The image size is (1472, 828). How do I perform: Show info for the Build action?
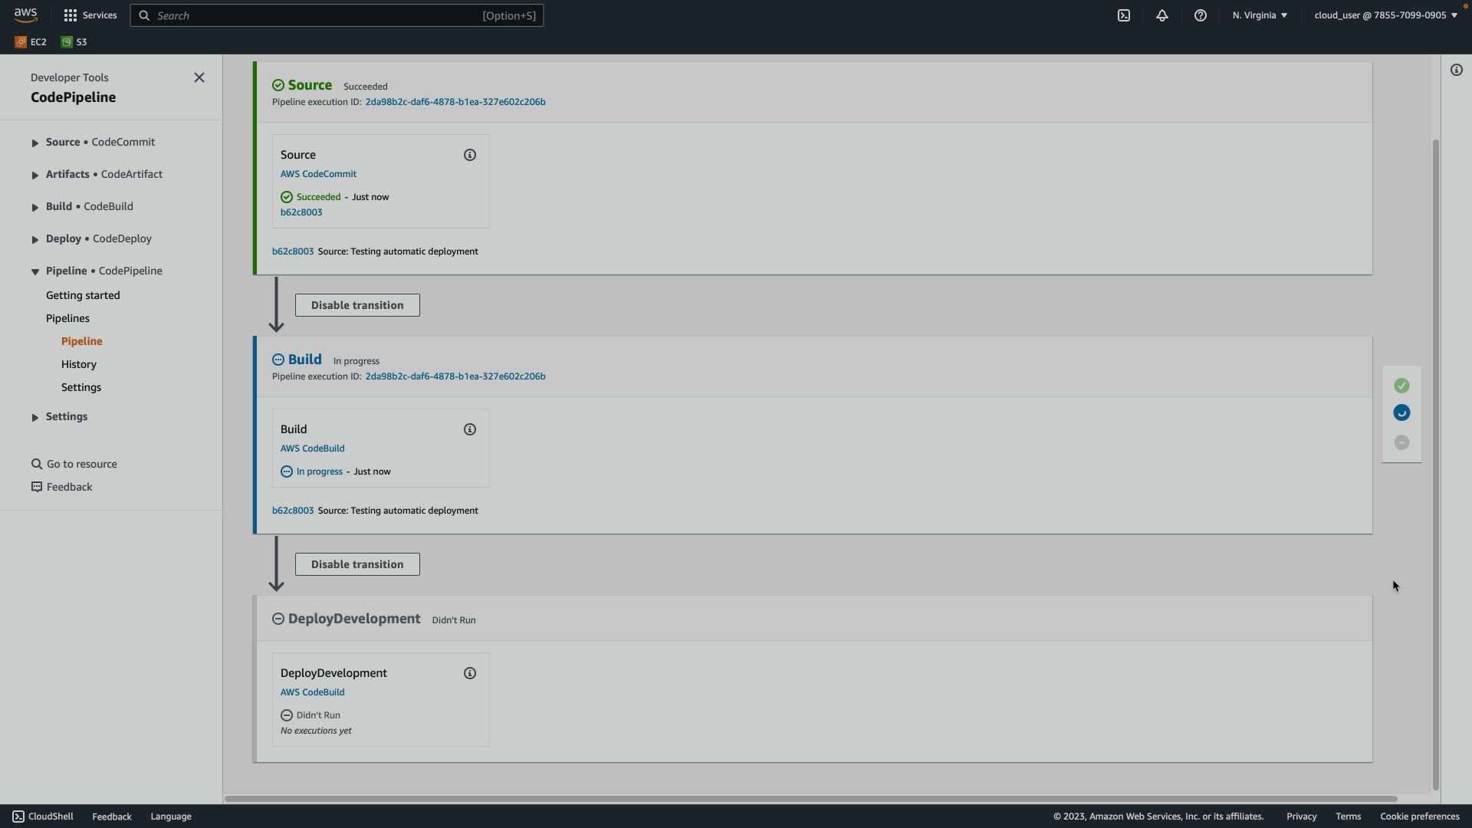pyautogui.click(x=470, y=429)
